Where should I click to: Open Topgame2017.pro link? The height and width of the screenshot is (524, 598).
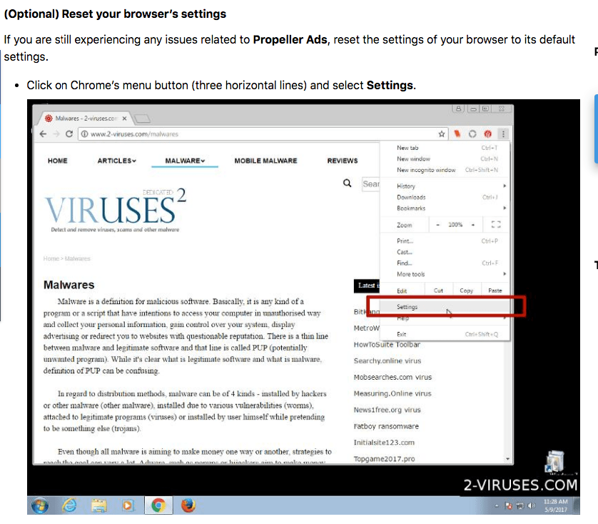coord(384,459)
